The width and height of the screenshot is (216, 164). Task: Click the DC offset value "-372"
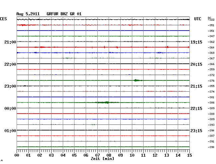pos(211,75)
